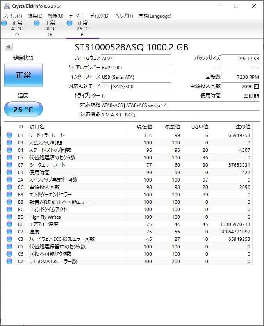The width and height of the screenshot is (264, 326).
Task: Click power on hours value 23時間
Action: (x=240, y=96)
